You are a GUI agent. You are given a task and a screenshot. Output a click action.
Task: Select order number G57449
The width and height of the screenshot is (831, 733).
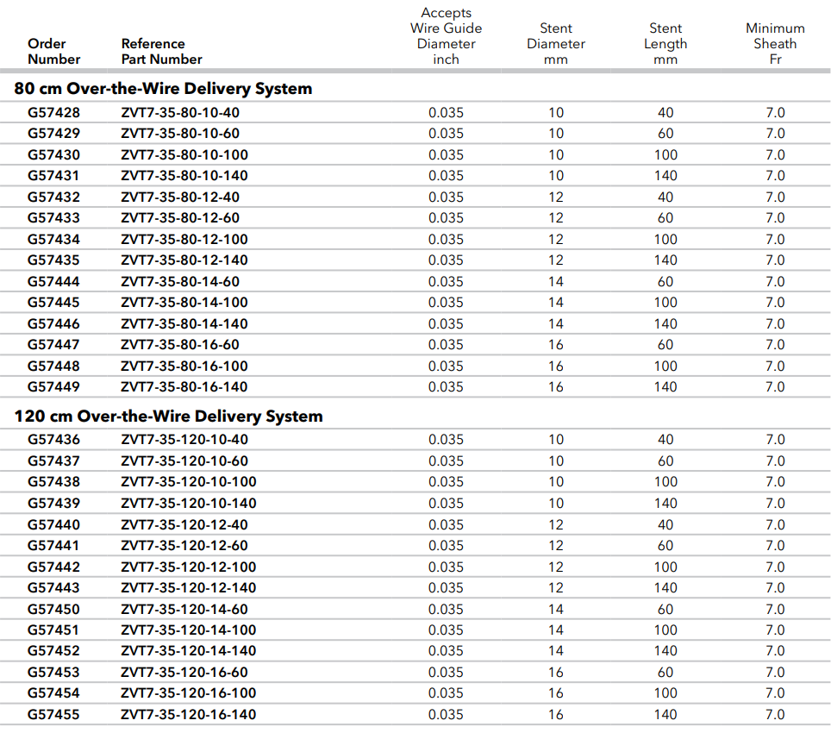click(x=53, y=387)
